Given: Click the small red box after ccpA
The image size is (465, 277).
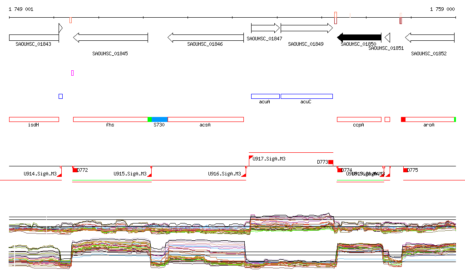Looking at the screenshot, I should point(387,119).
